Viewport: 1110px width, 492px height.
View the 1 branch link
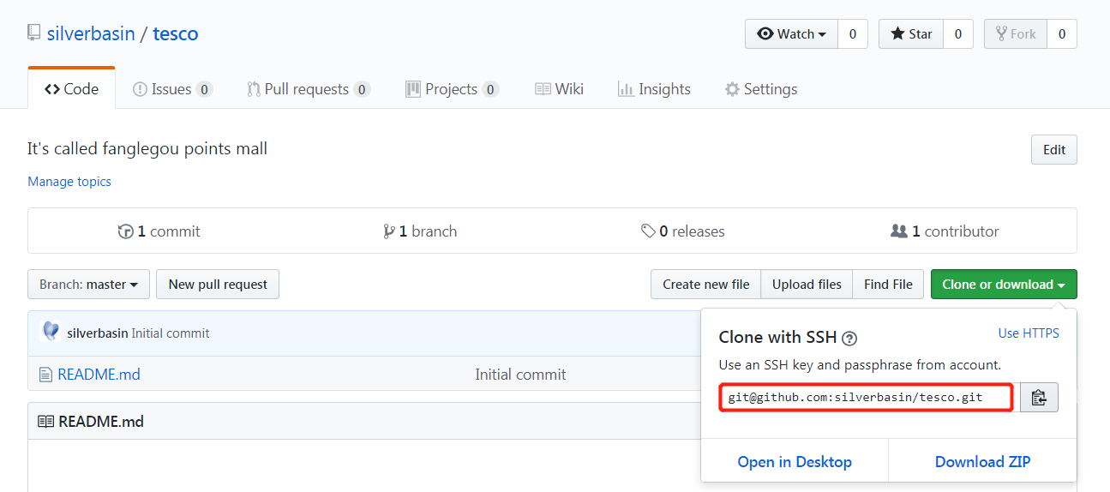pyautogui.click(x=420, y=231)
